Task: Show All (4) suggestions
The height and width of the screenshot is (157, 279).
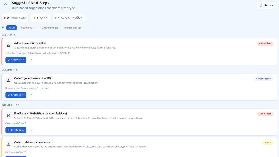Action: tap(12, 28)
